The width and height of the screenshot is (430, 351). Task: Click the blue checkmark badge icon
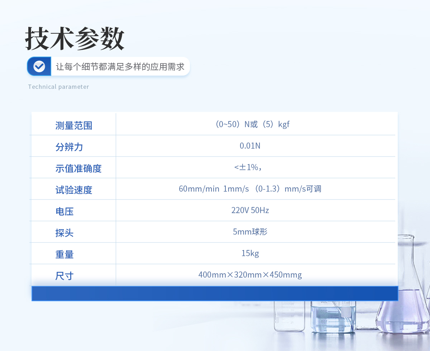(x=39, y=66)
